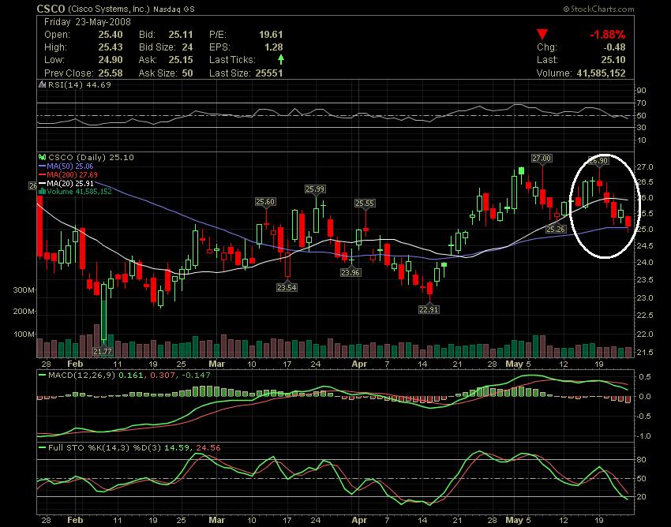Screen dimensions: 671x527
Task: Click the candlestick icon before CSCO (Daily)
Action: 43,158
